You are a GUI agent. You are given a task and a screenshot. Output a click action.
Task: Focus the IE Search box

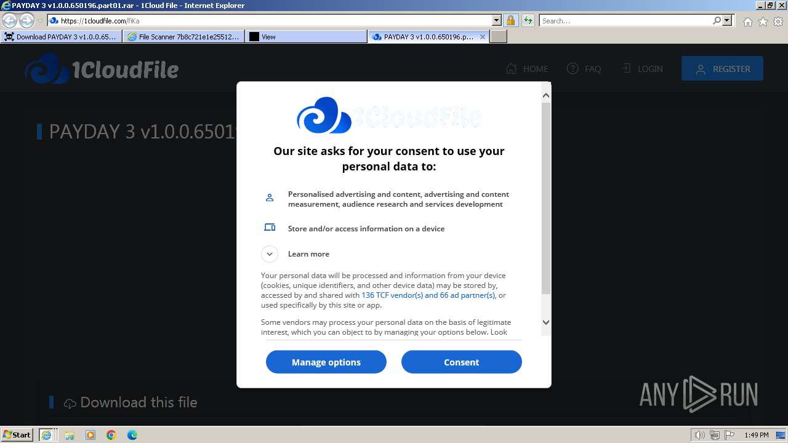click(625, 20)
